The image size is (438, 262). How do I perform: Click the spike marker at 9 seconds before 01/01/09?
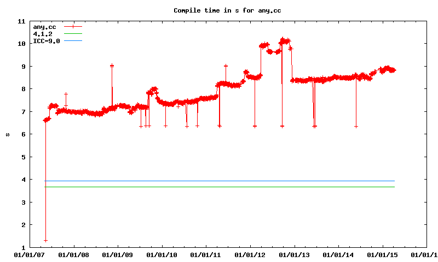(x=112, y=65)
